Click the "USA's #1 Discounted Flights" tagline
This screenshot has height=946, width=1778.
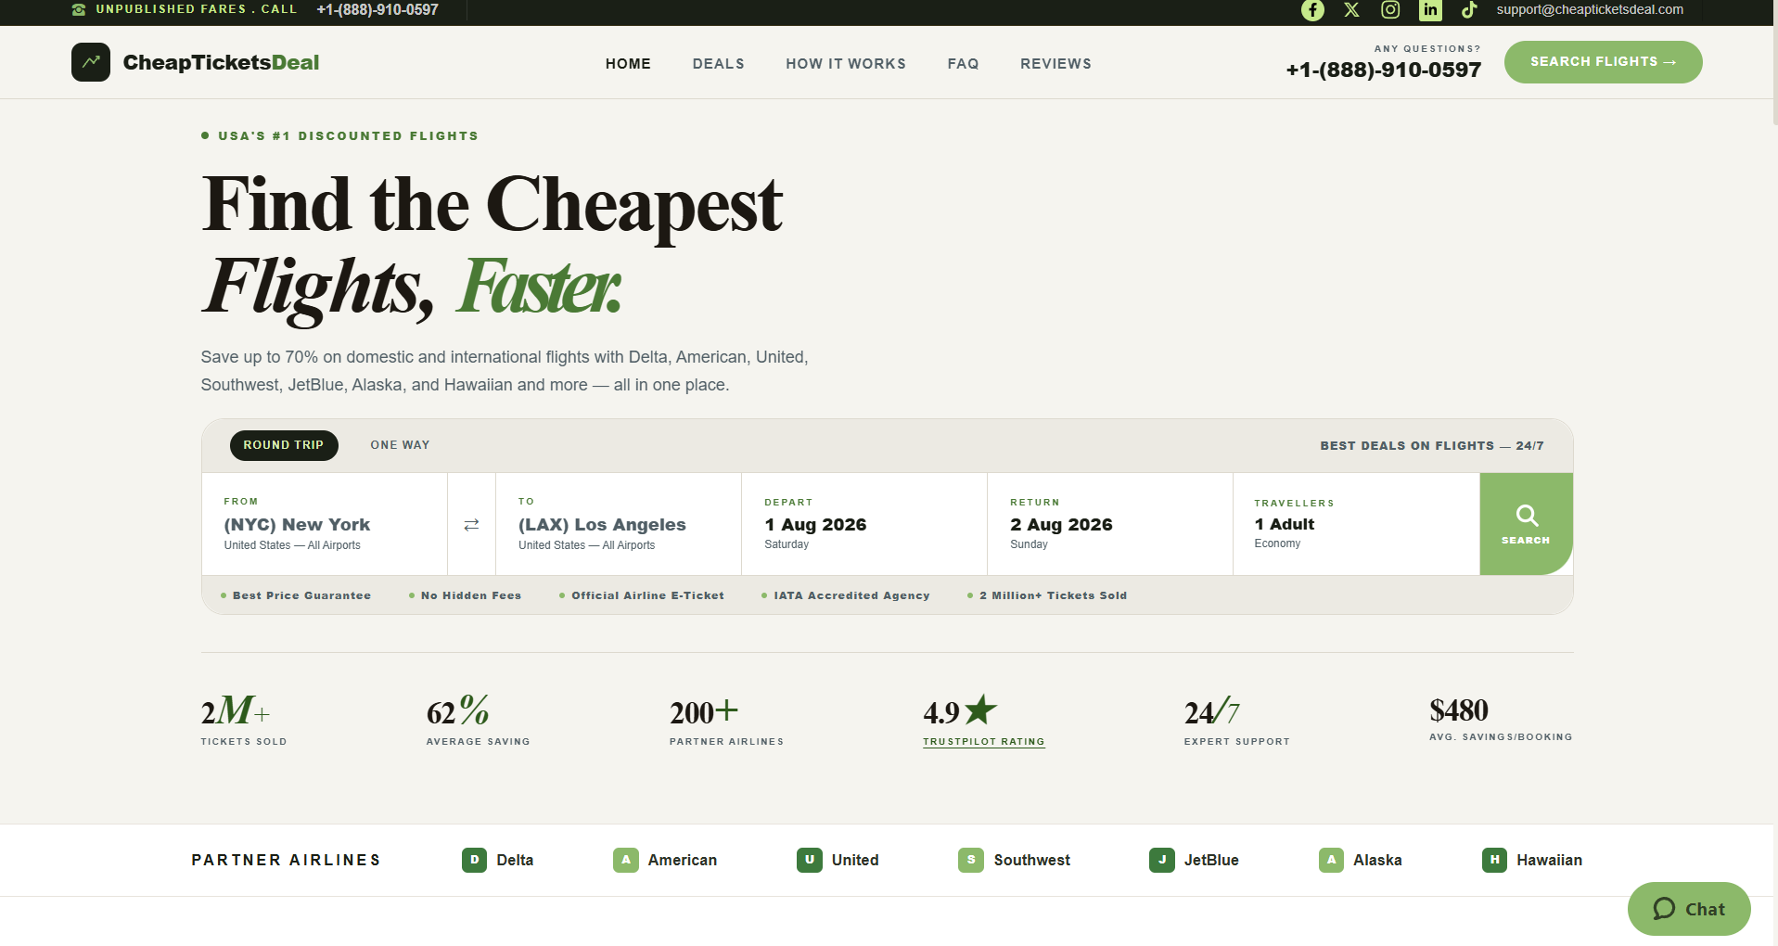click(348, 136)
